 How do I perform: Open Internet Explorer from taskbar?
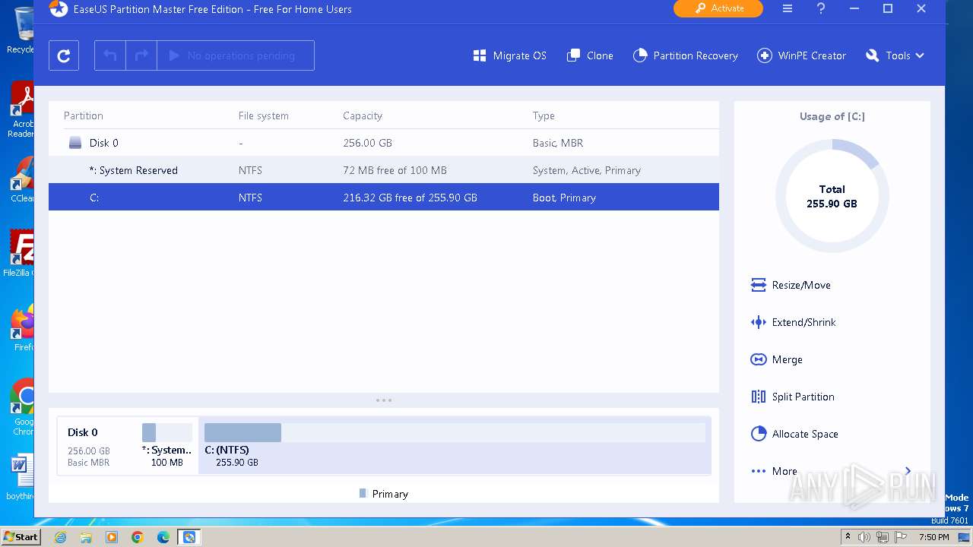click(61, 537)
